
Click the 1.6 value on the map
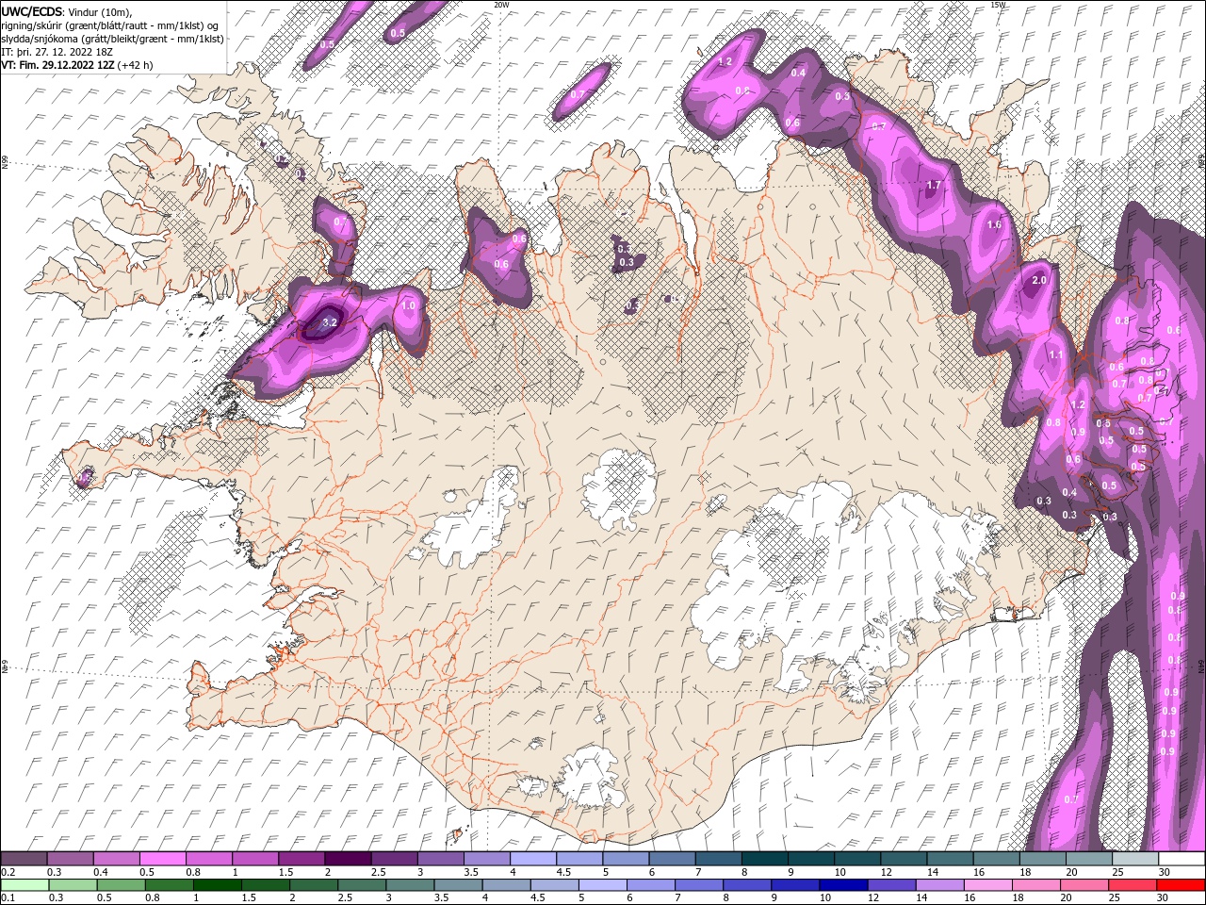coord(994,224)
